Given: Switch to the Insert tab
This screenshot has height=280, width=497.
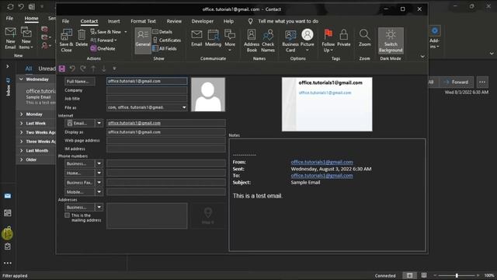Looking at the screenshot, I should pos(113,21).
